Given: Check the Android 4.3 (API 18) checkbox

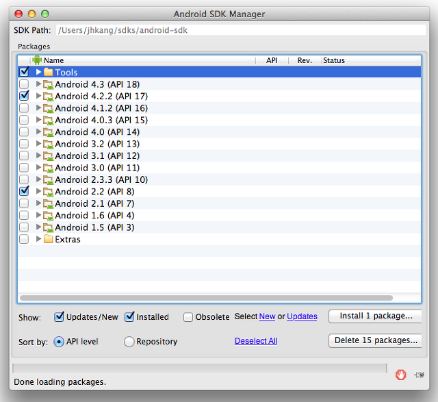Looking at the screenshot, I should (x=24, y=84).
